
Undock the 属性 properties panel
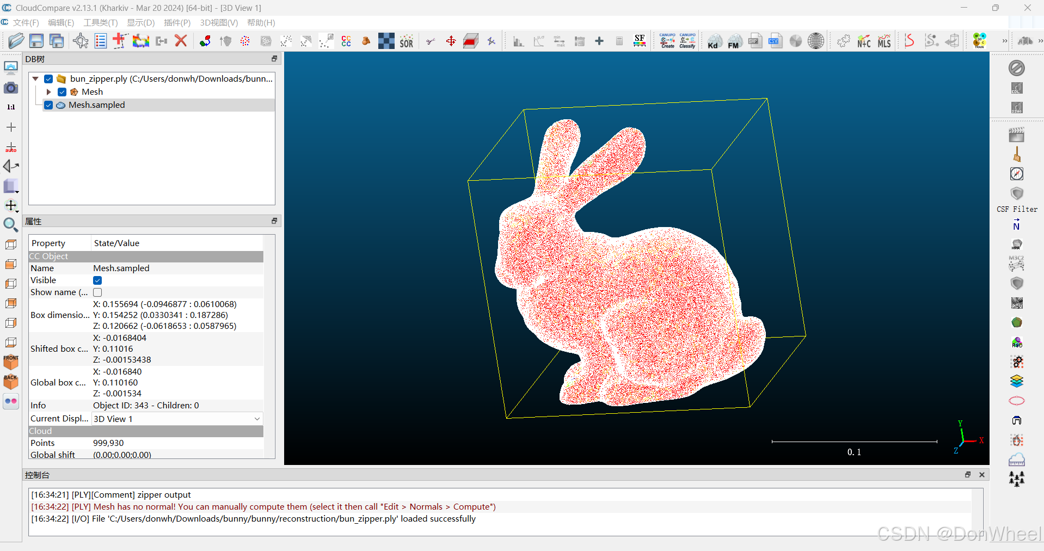click(x=274, y=221)
